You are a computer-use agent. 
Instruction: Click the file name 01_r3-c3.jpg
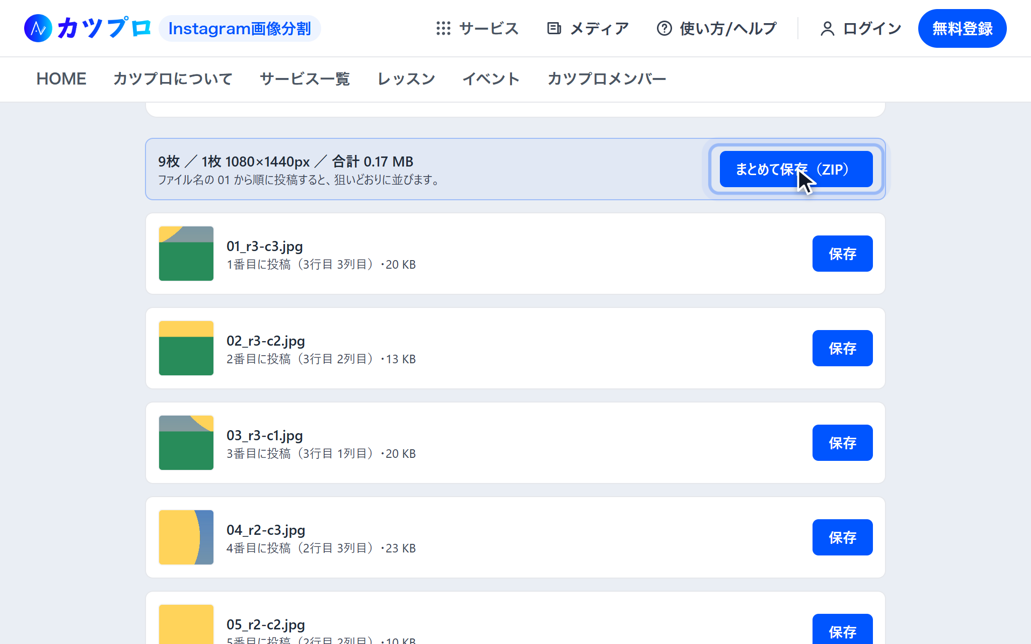point(265,247)
